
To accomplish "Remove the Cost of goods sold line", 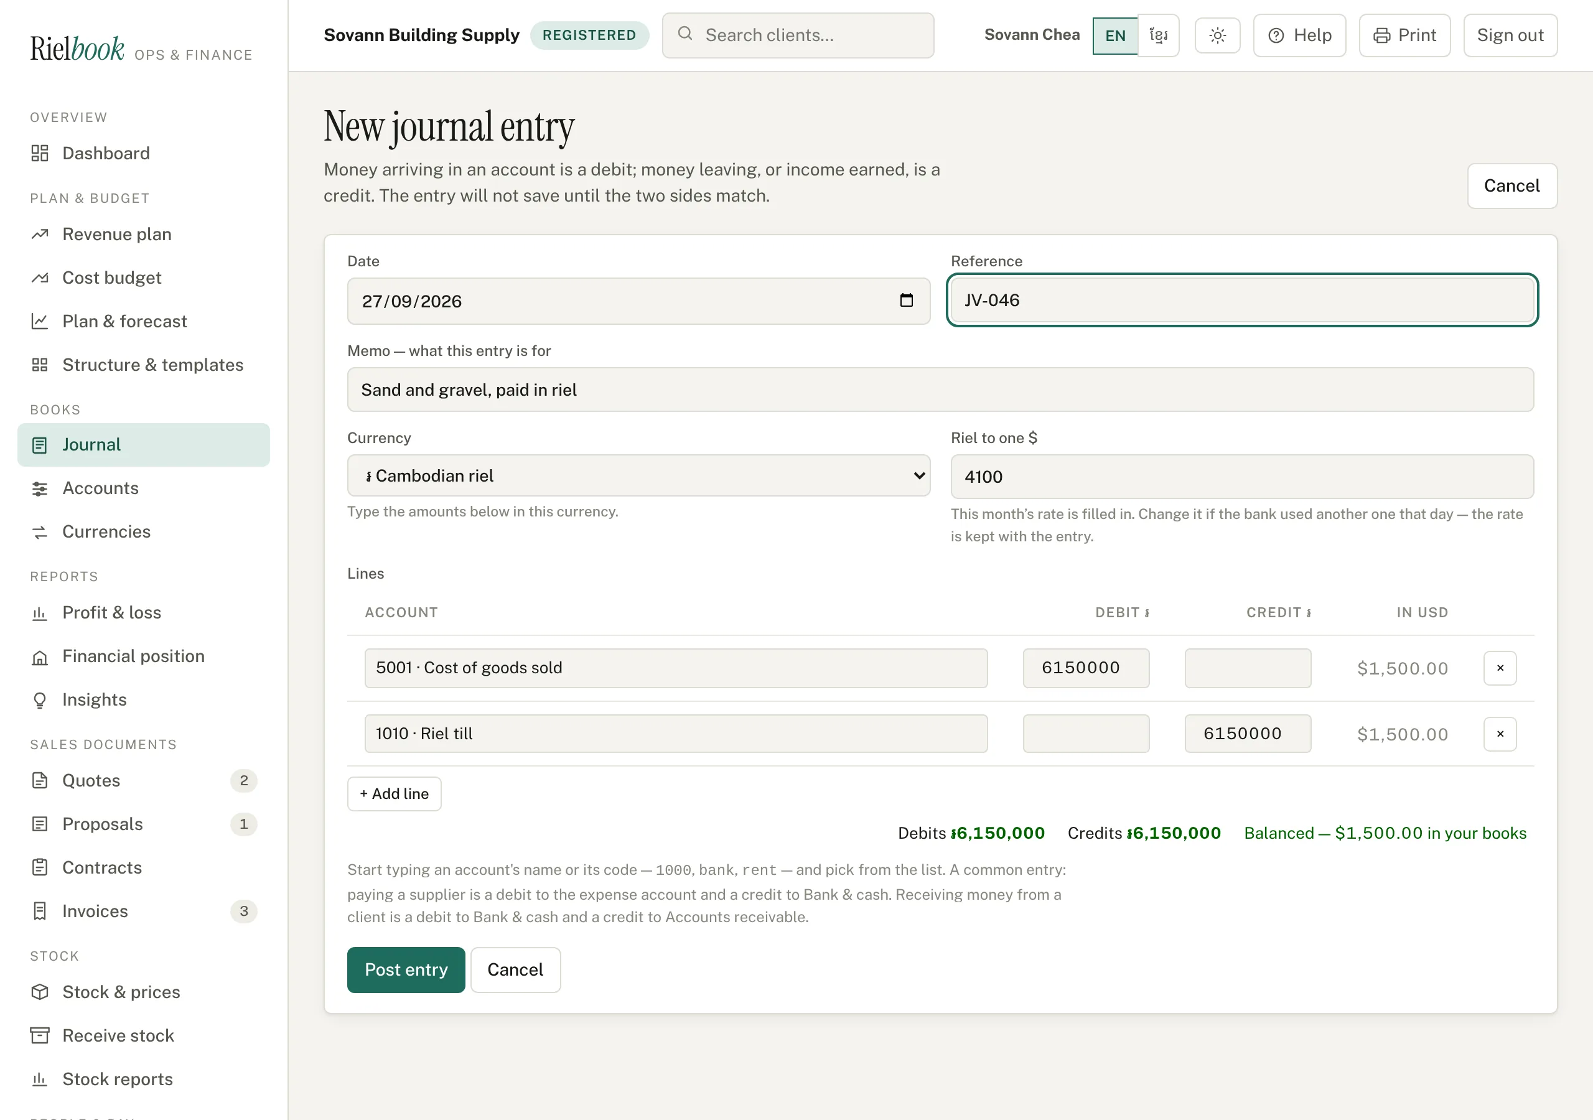I will click(1500, 668).
